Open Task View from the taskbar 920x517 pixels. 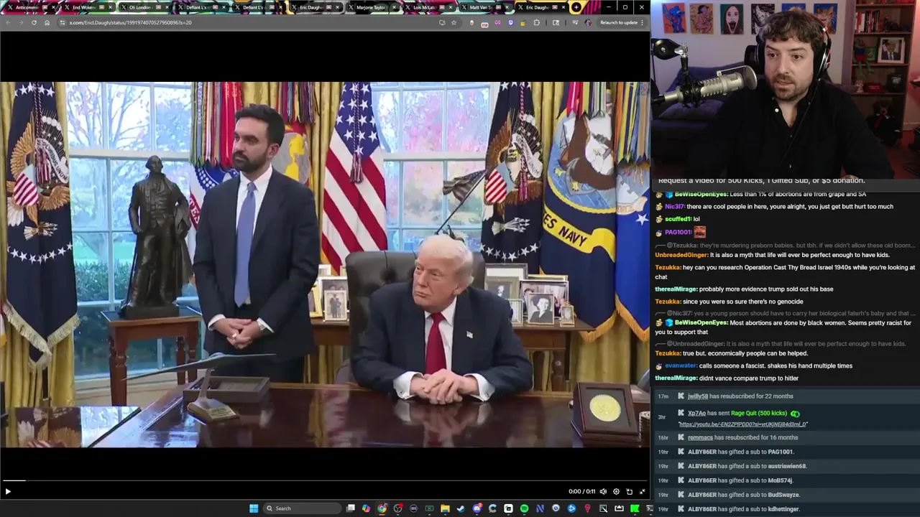(x=351, y=508)
